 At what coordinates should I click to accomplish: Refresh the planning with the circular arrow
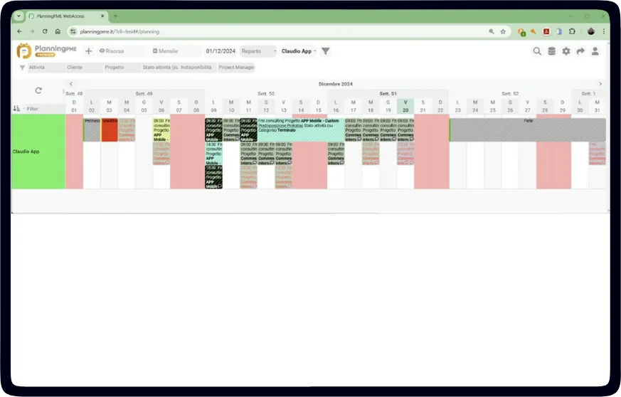tap(38, 90)
